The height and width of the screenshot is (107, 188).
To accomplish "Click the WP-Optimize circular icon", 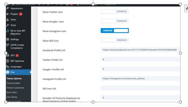I will pyautogui.click(x=8, y=61).
